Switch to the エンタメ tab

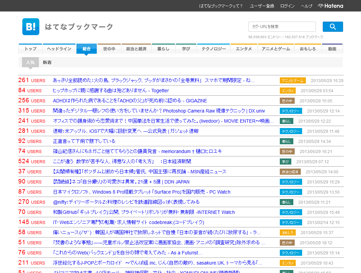[x=244, y=49]
